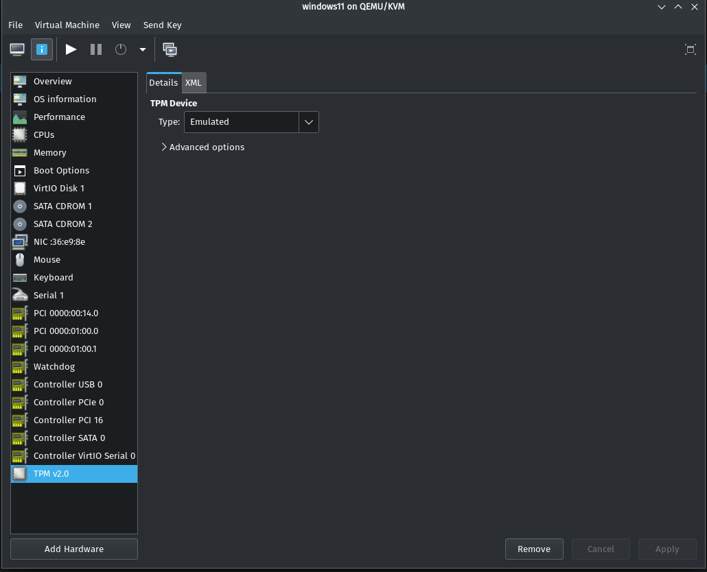Open the TPM Type dropdown
This screenshot has width=707, height=572.
[251, 122]
